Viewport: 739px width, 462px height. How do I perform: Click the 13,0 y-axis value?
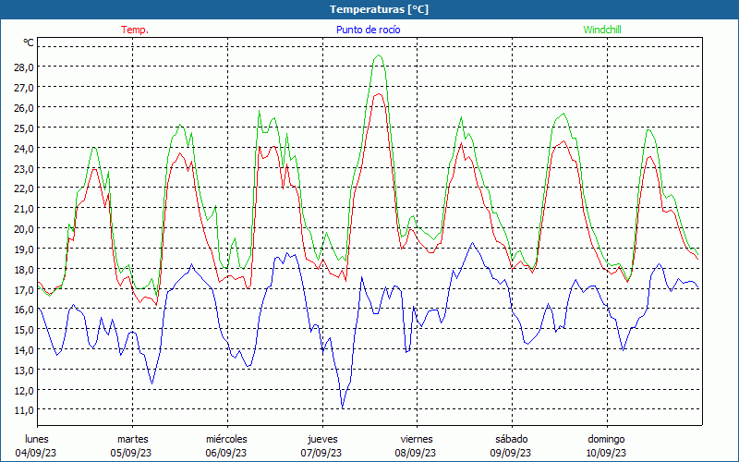[x=24, y=371]
